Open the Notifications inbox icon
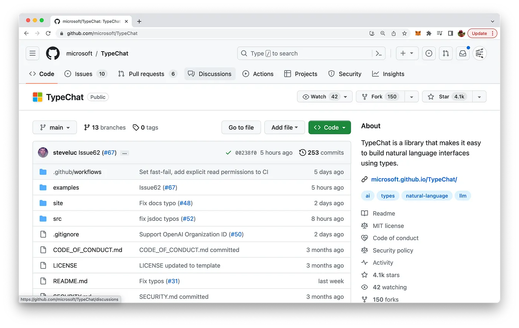 [463, 53]
